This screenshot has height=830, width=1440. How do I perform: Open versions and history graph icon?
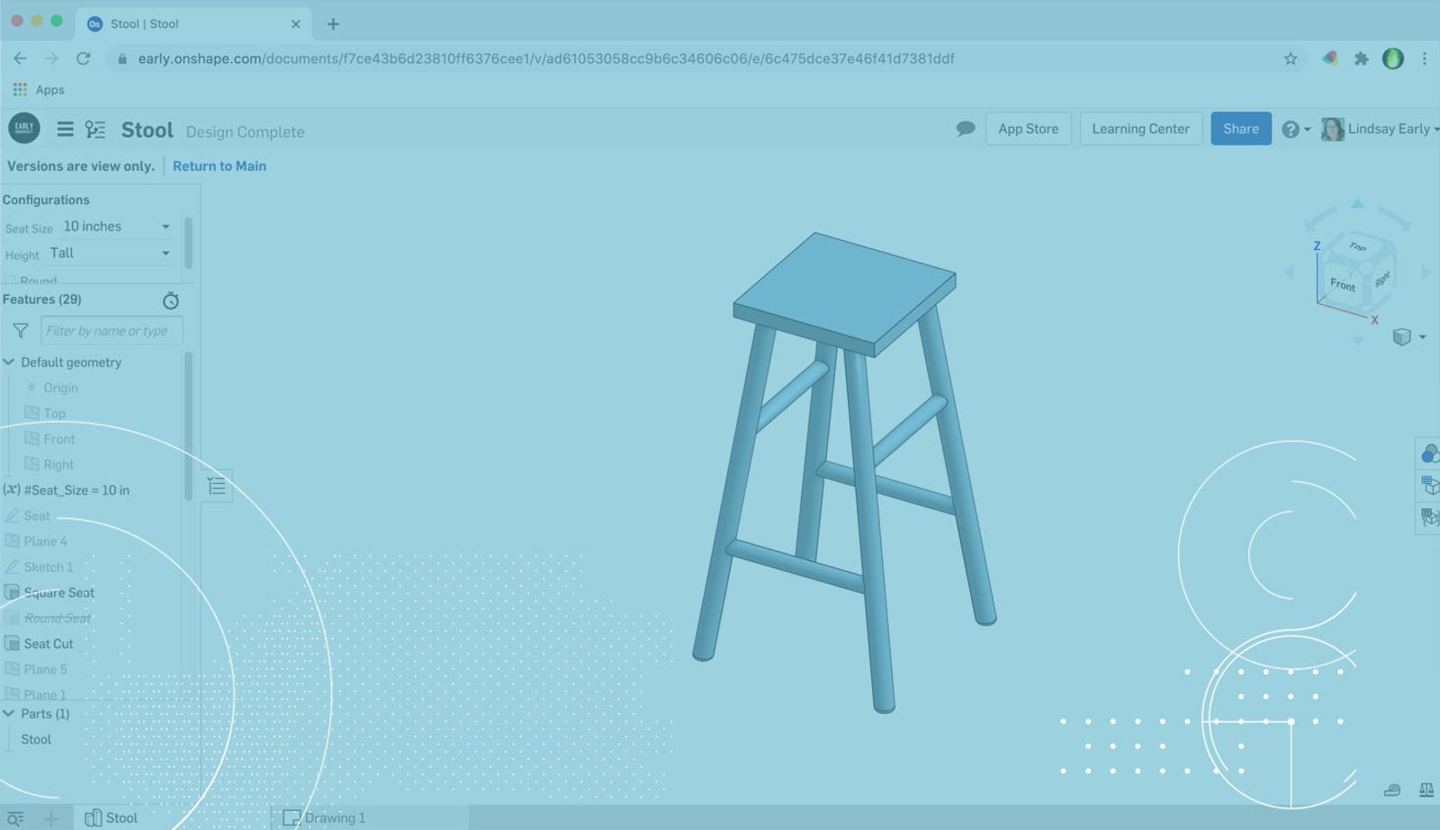tap(95, 129)
